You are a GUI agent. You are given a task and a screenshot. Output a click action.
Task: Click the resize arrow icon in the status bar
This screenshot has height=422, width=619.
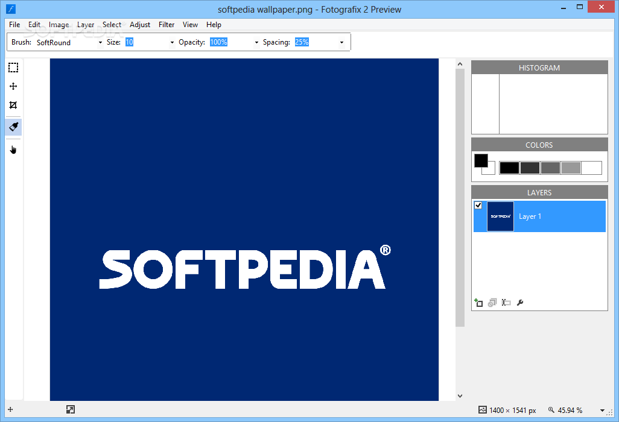click(71, 409)
